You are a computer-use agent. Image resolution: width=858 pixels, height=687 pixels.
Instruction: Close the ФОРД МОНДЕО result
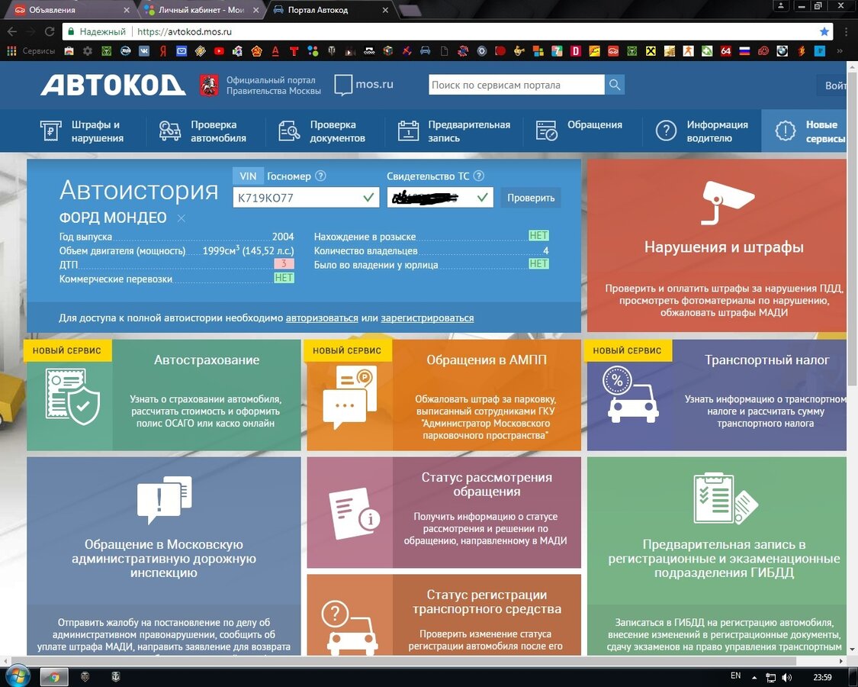tap(182, 218)
